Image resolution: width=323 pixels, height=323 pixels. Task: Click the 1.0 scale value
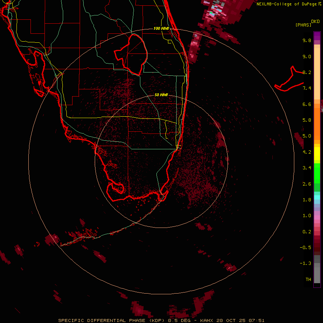coord(307,216)
